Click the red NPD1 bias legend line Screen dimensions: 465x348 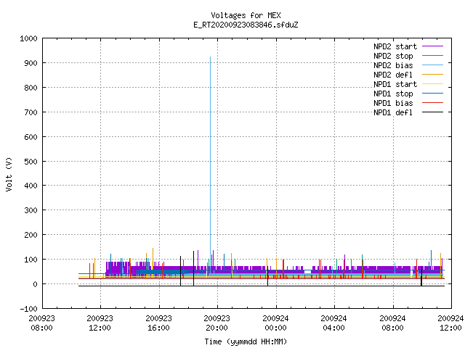pyautogui.click(x=433, y=103)
